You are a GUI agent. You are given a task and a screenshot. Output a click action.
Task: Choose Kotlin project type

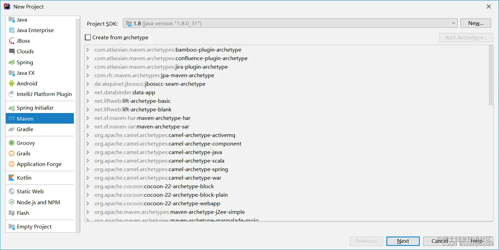coord(40,178)
